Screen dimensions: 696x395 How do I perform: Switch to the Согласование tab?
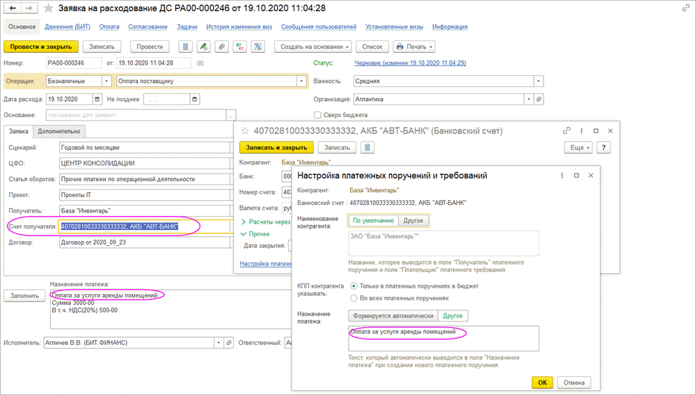148,27
